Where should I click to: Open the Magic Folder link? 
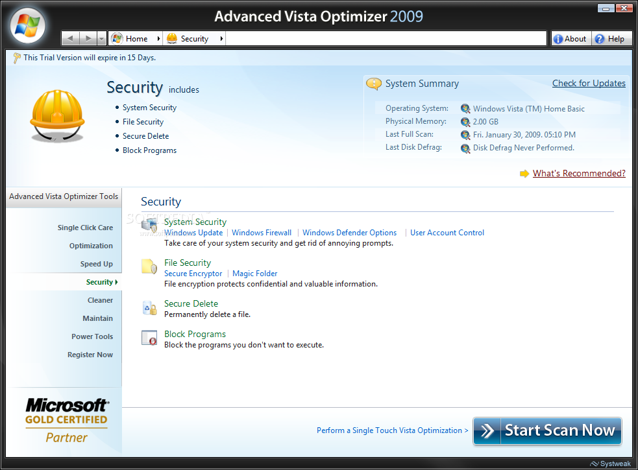[254, 274]
